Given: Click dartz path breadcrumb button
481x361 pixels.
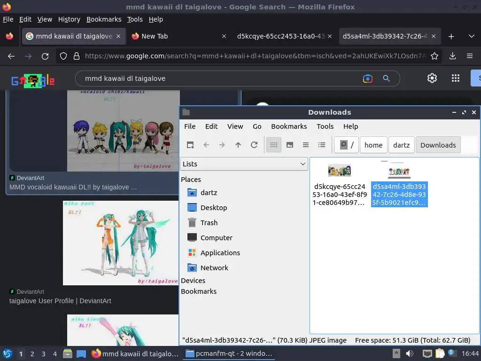Looking at the screenshot, I should click(401, 145).
